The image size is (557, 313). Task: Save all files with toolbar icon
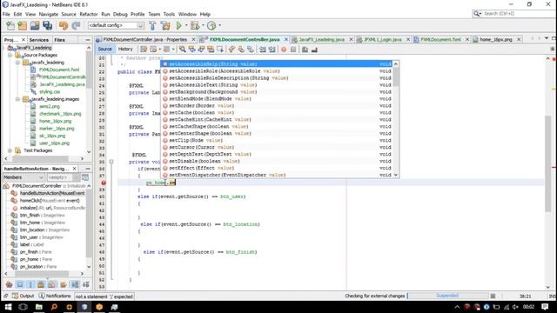[x=47, y=25]
